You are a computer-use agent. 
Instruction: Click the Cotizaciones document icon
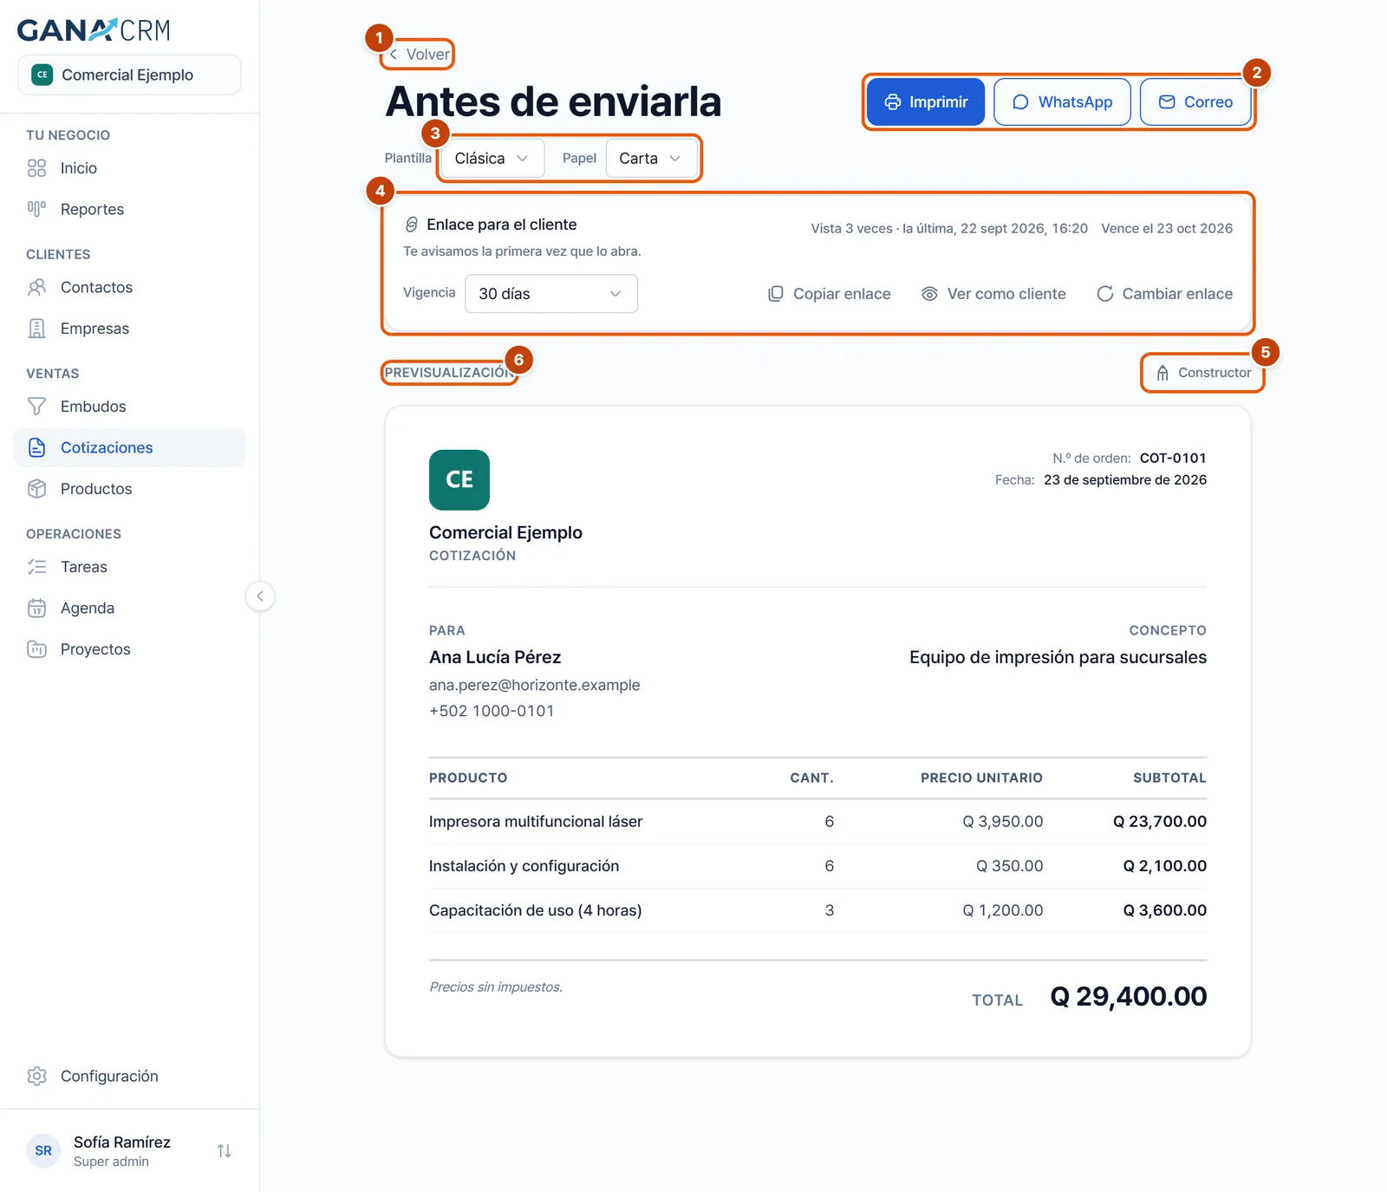(36, 447)
